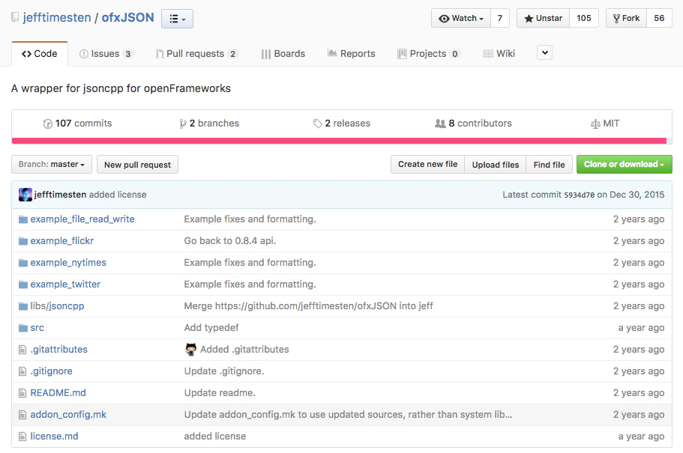
Task: Open the MIT license link
Action: pos(604,124)
